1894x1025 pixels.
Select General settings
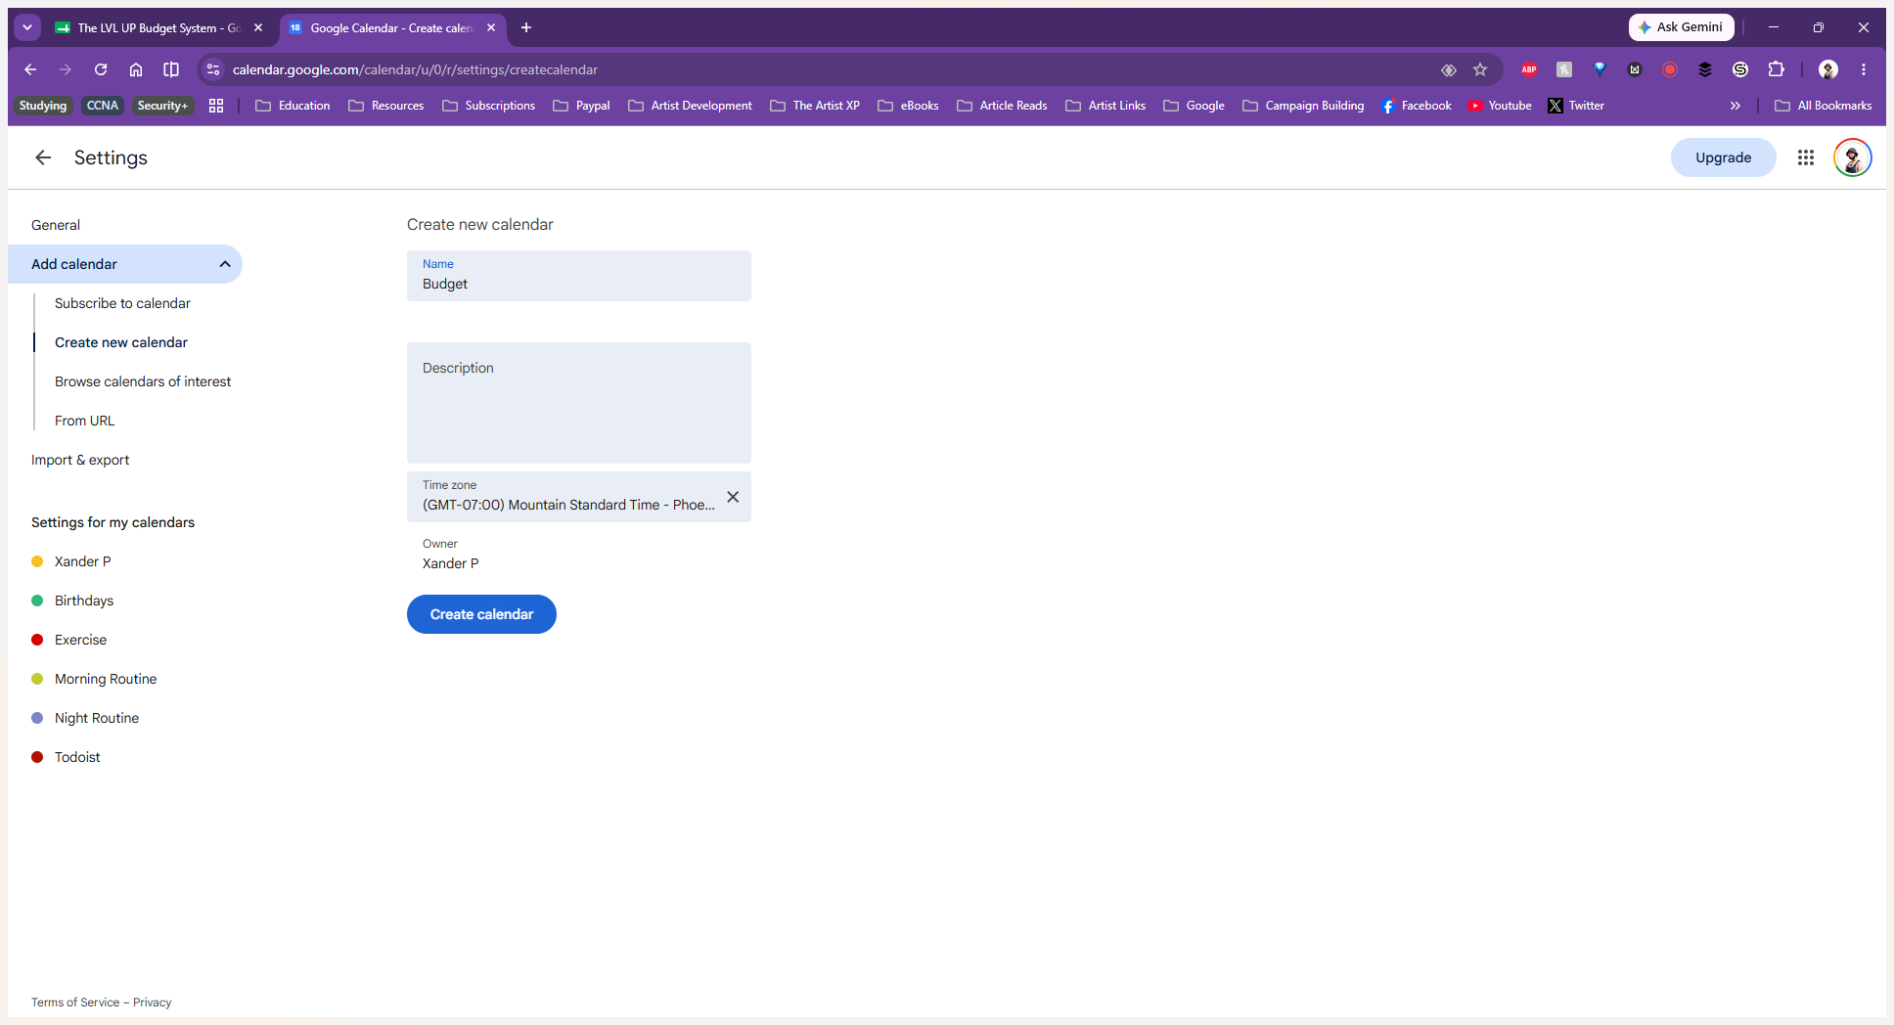[x=56, y=225]
